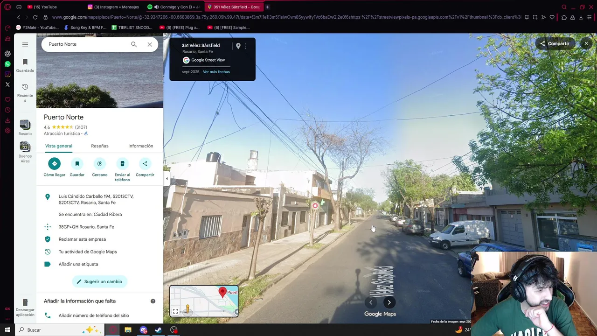
Task: Click the Sugerir un cambio button
Action: click(x=100, y=282)
